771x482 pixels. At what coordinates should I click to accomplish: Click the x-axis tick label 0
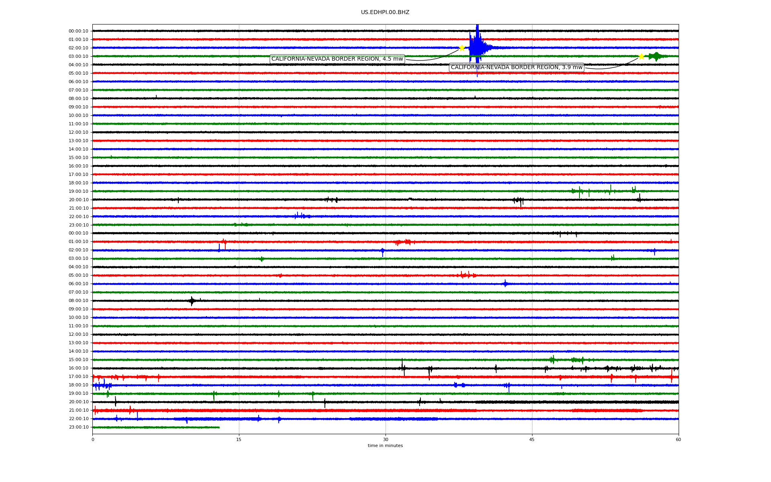93,439
